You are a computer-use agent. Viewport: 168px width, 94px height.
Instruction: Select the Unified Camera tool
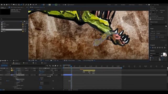(14, 5)
